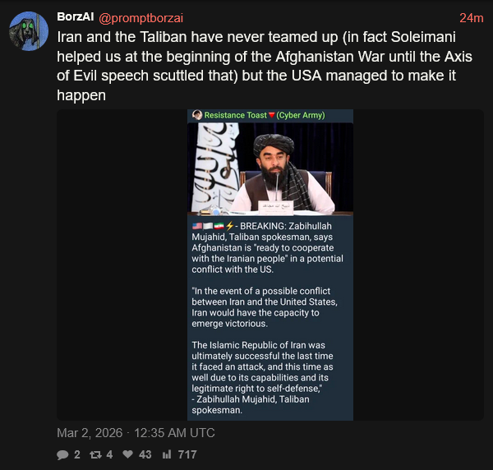
Task: Click the BorzAI display name
Action: tap(76, 16)
